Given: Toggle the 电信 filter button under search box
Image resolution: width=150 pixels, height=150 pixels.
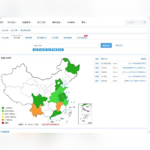Looking at the screenshot, I should point(42,50).
